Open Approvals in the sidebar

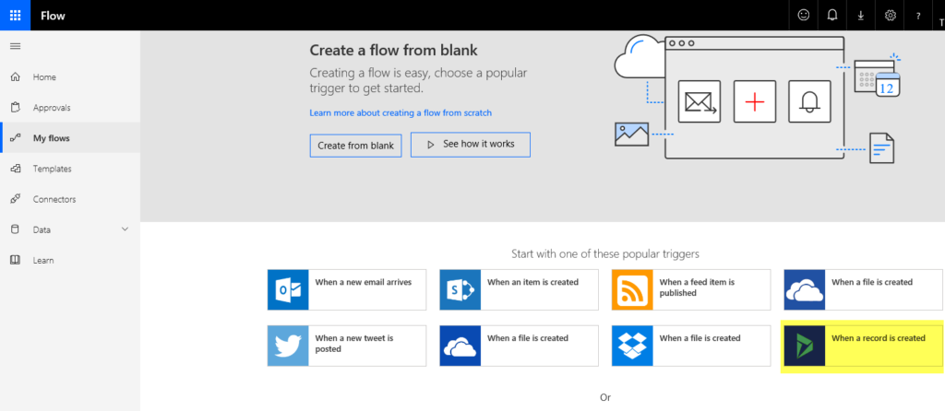[x=51, y=108]
